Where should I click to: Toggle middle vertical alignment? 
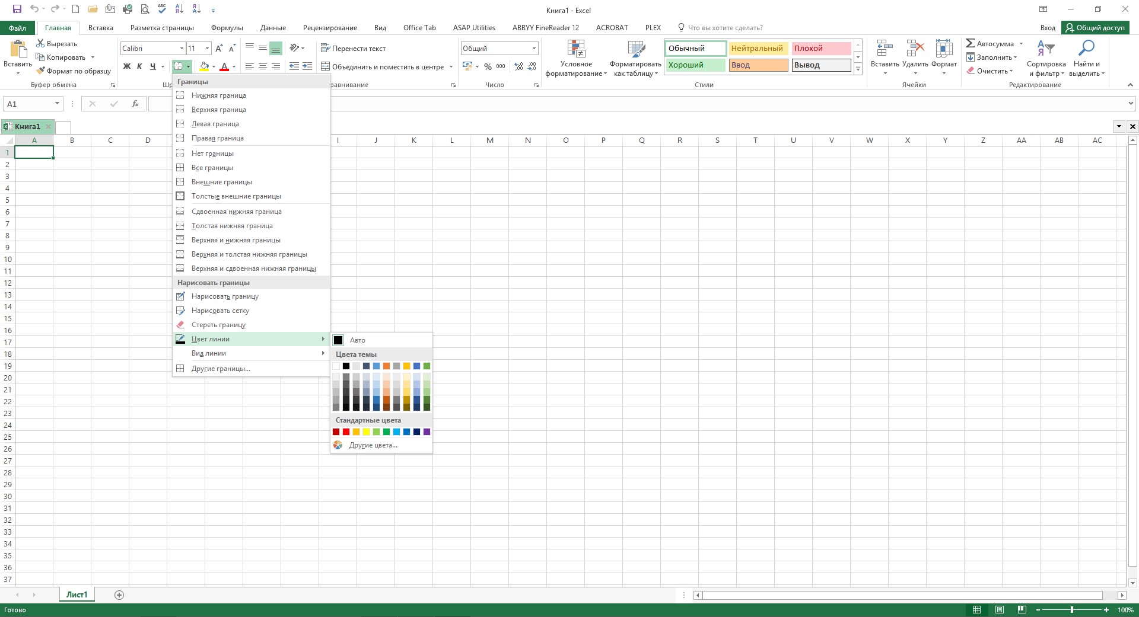263,49
